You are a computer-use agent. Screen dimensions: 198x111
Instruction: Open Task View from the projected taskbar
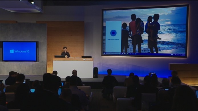coord(122,54)
